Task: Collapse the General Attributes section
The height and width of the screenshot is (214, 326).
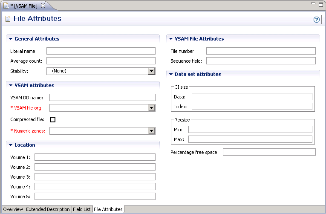Action: pos(11,39)
